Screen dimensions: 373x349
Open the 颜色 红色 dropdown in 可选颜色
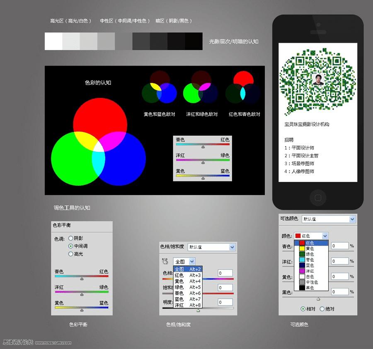tap(311, 236)
